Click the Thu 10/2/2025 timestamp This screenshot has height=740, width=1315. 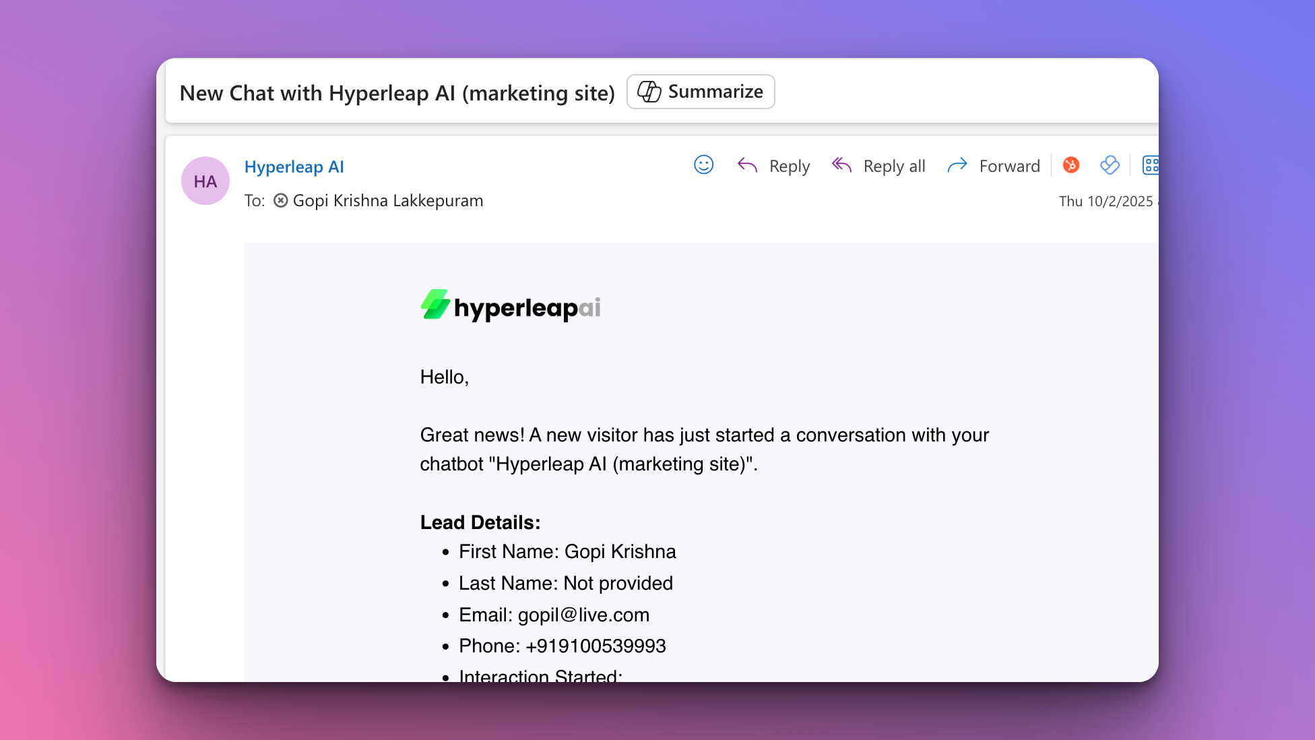click(x=1105, y=202)
